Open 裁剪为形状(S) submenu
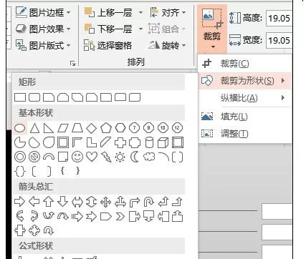The image size is (306, 259). pos(245,81)
